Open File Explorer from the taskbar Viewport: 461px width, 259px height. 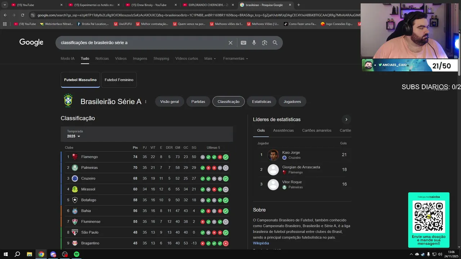click(30, 254)
